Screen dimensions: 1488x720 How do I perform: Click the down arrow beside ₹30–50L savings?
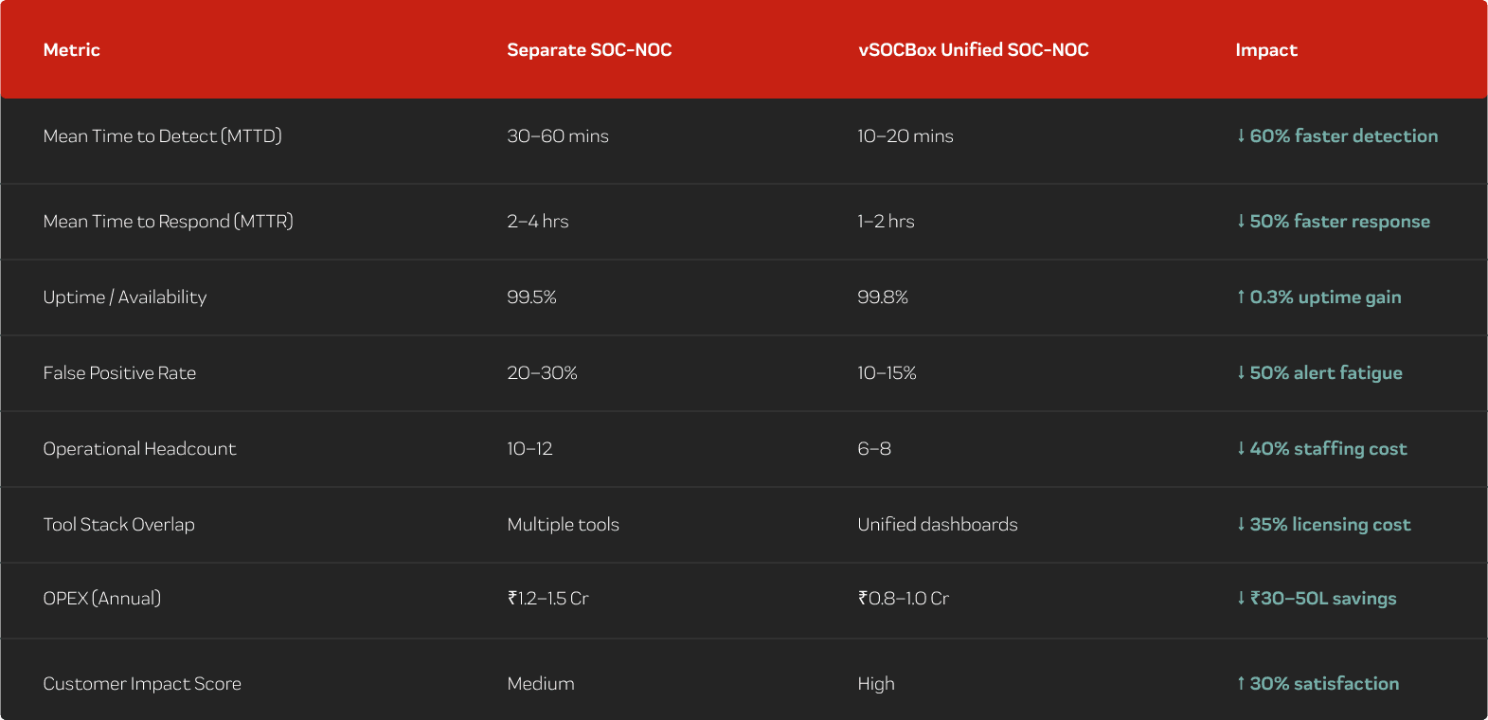1241,598
